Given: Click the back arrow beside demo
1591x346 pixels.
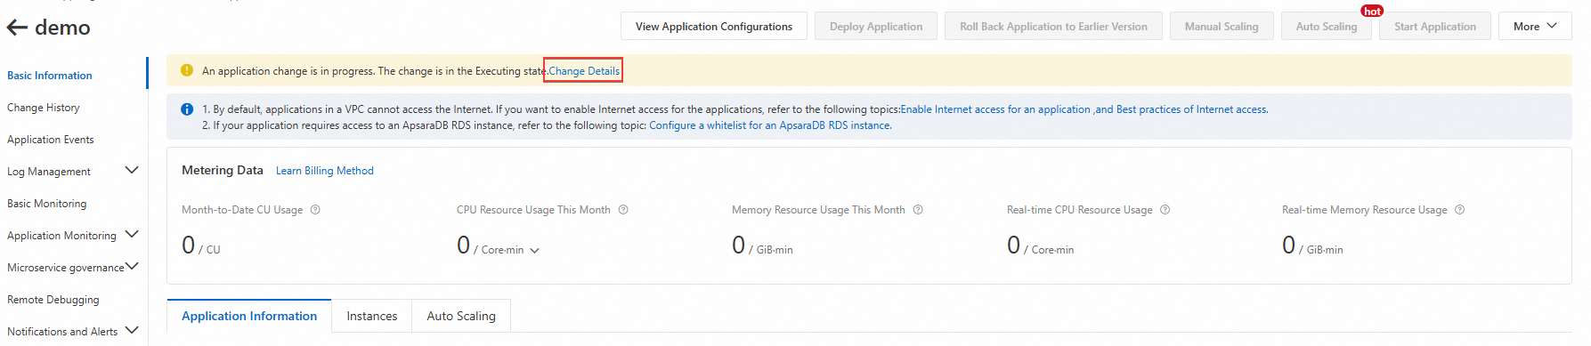Looking at the screenshot, I should point(17,28).
